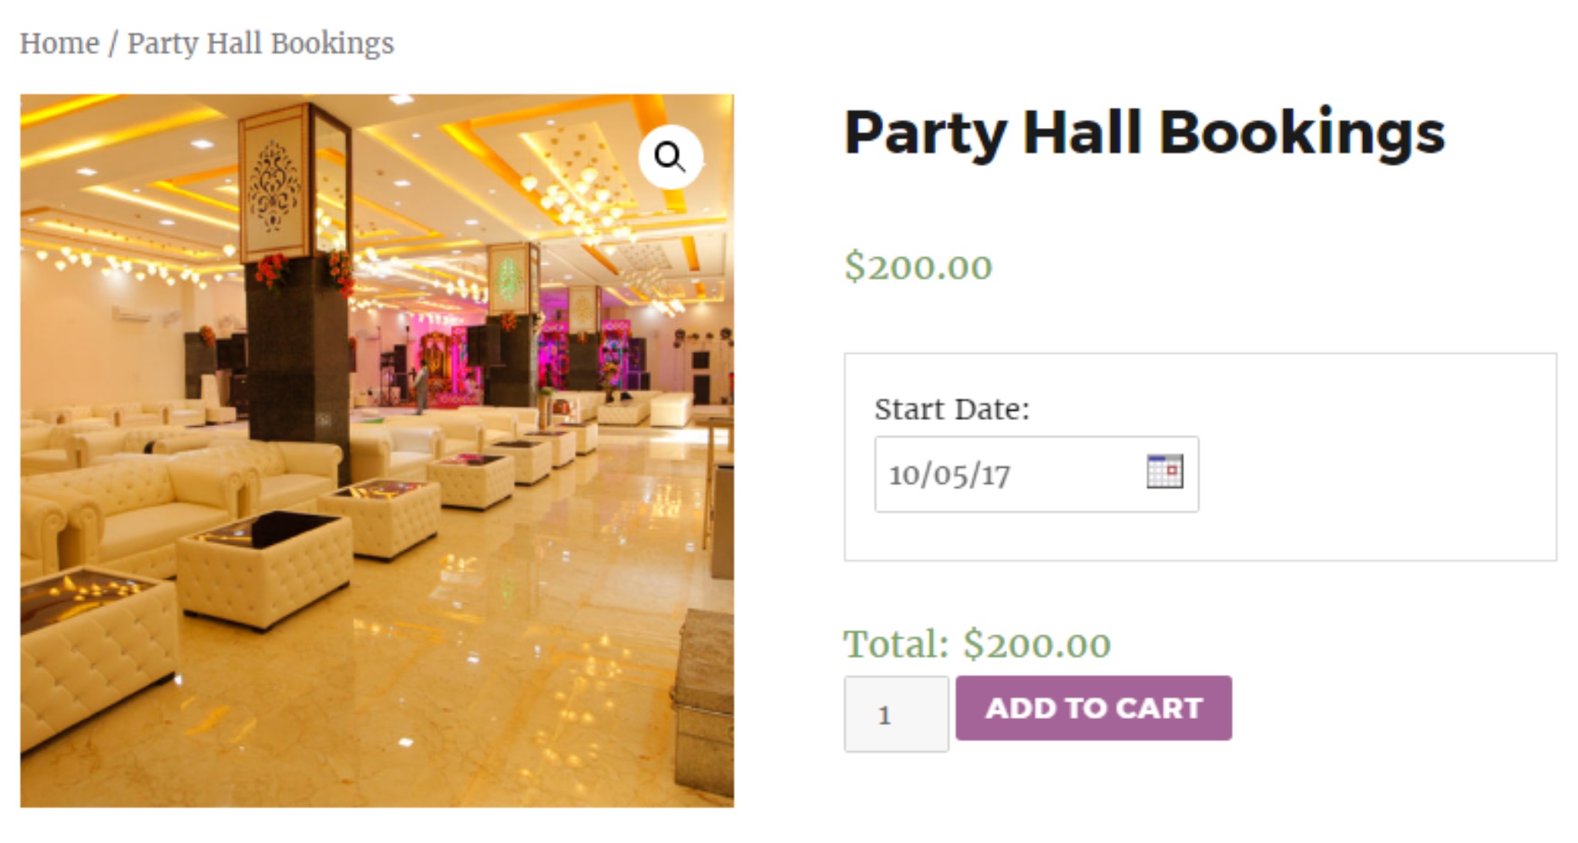Select the quantity number box
This screenshot has width=1578, height=843.
[896, 714]
